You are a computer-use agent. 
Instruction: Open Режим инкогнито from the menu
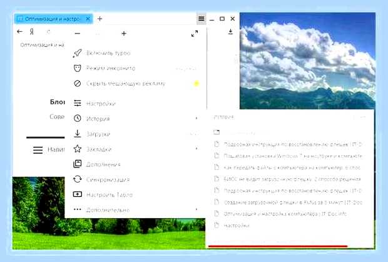pos(135,68)
